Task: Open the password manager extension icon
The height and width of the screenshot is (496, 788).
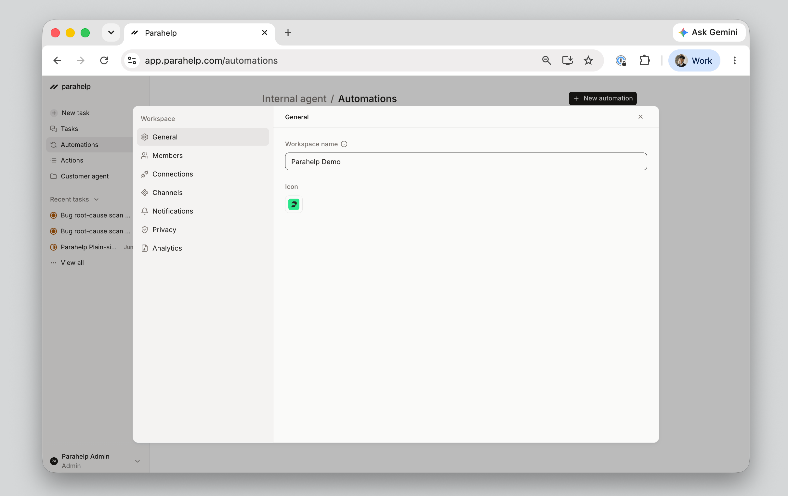Action: (621, 60)
